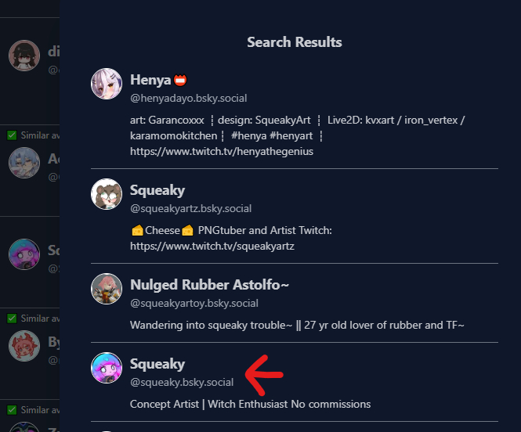Open the squeakyartz profile avatar with bear ears
Viewport: 521px width, 432px height.
click(107, 194)
